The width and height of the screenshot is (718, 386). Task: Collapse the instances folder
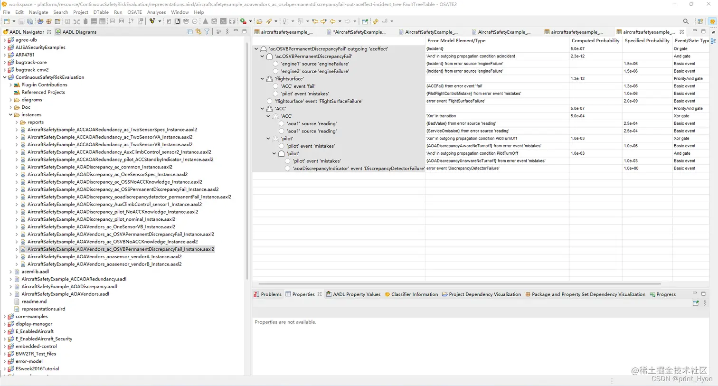[11, 115]
